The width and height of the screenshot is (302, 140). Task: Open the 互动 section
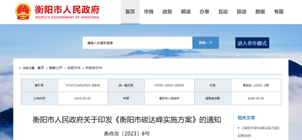(x=223, y=12)
